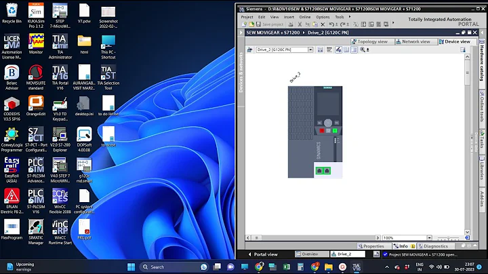Click the Zoom magnifier icon in device toolbar
Screen dimensions: 488x274
click(363, 50)
